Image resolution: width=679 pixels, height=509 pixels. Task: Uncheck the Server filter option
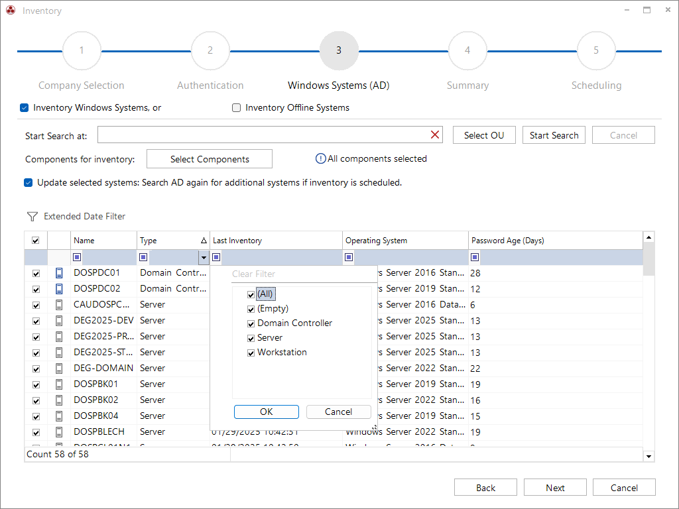click(251, 339)
